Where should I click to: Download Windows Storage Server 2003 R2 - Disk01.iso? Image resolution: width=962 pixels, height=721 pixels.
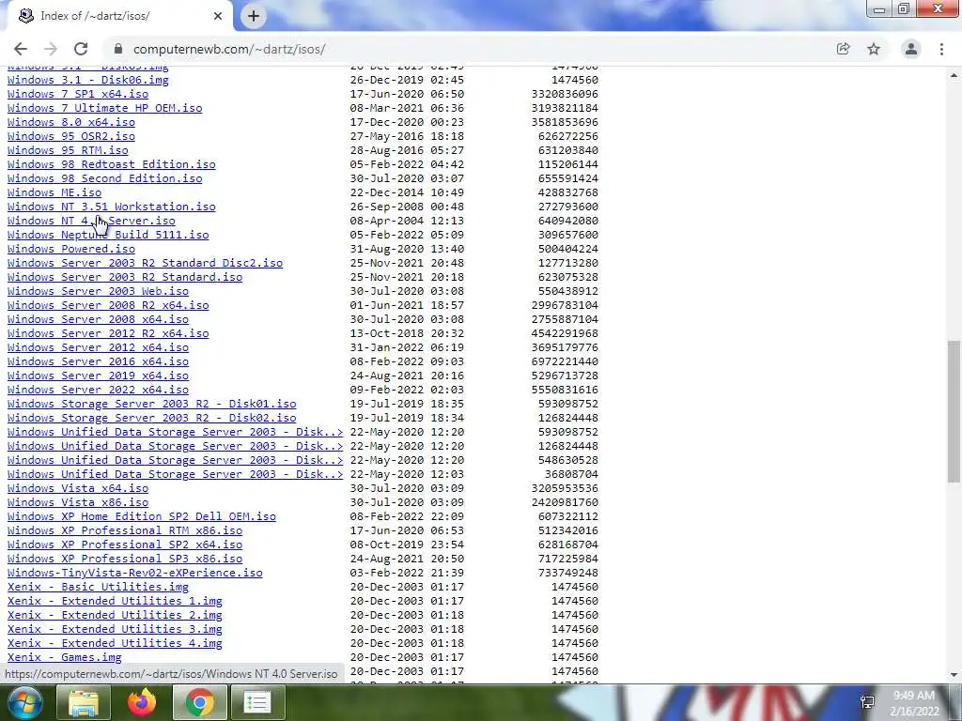point(151,404)
